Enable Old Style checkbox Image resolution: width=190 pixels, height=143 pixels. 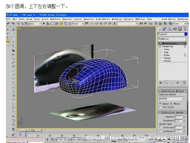pos(160,107)
